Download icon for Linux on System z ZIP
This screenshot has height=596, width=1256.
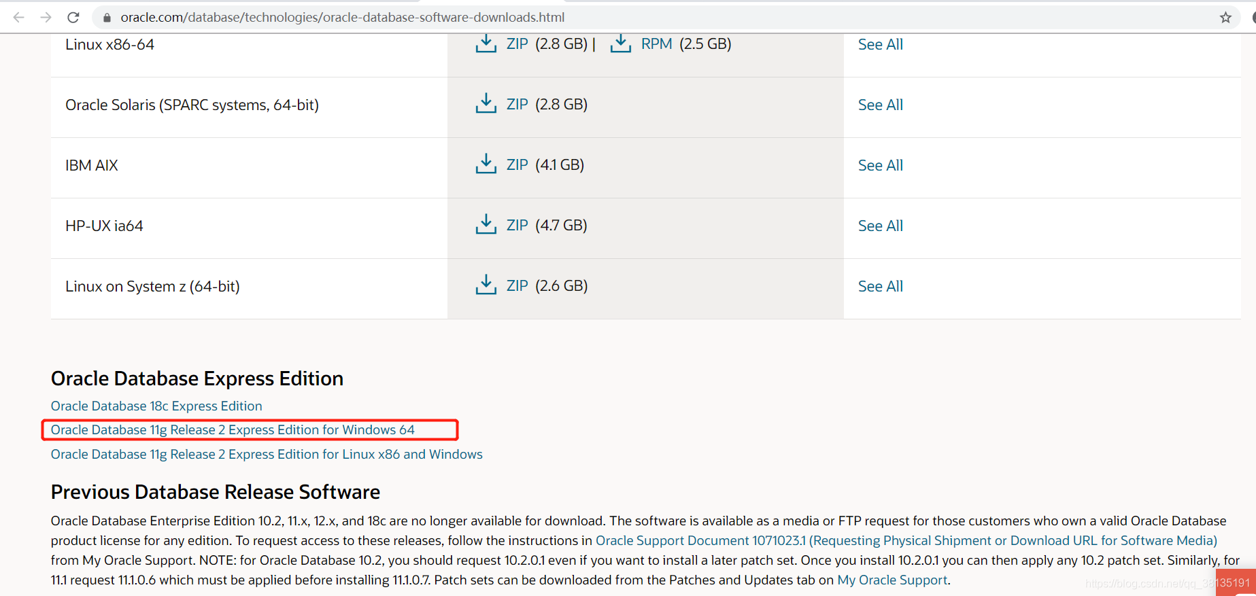(x=486, y=285)
